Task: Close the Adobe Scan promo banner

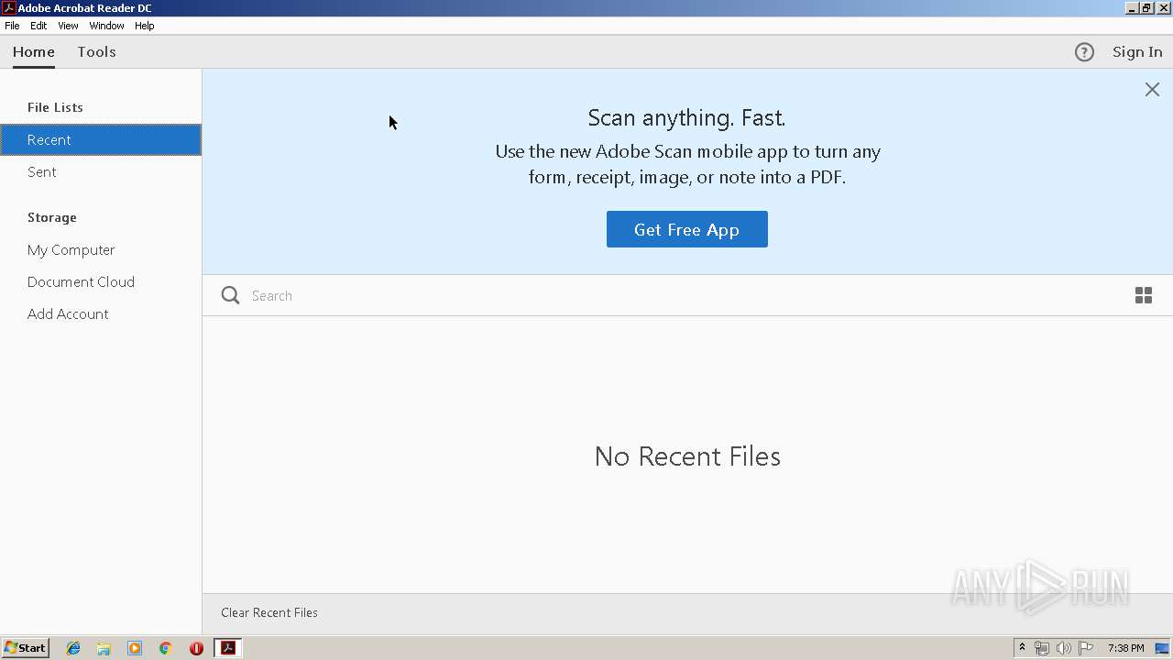Action: click(1152, 89)
